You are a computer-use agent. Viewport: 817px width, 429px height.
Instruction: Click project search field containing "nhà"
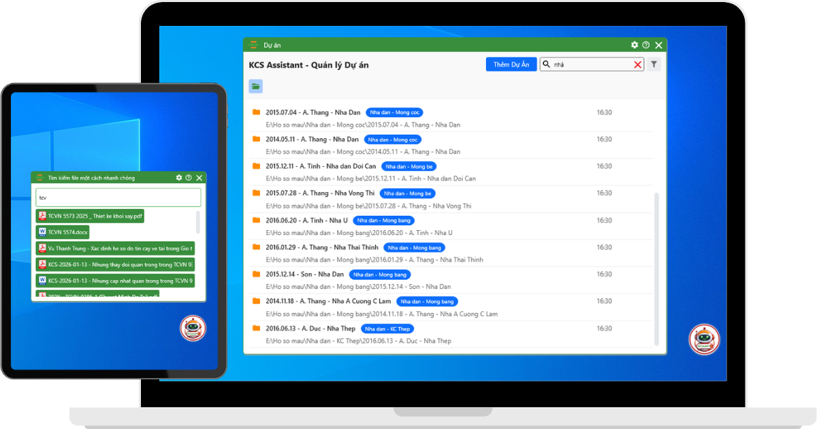pos(589,65)
